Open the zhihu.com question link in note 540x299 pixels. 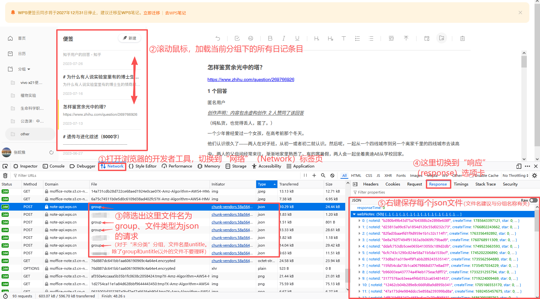pos(251,79)
